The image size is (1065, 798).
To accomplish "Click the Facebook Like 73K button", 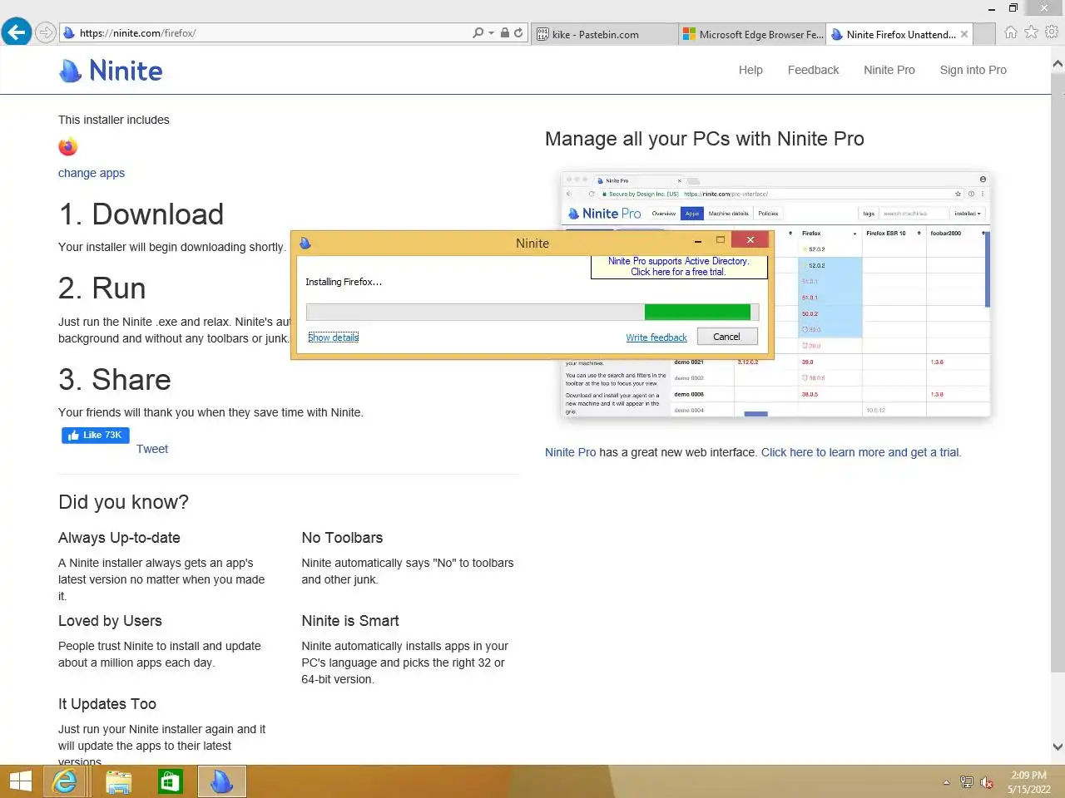I will click(96, 435).
